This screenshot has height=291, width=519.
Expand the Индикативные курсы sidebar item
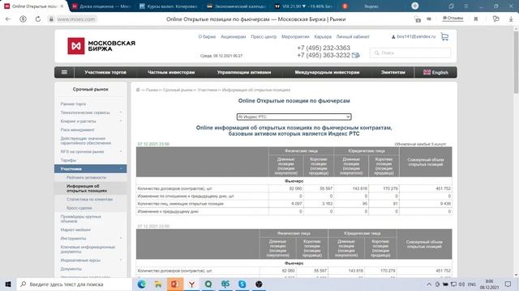point(121,260)
